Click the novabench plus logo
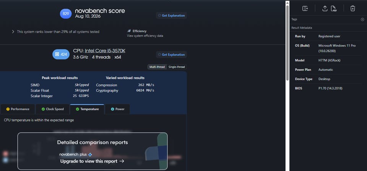The image size is (367, 171). (76, 155)
